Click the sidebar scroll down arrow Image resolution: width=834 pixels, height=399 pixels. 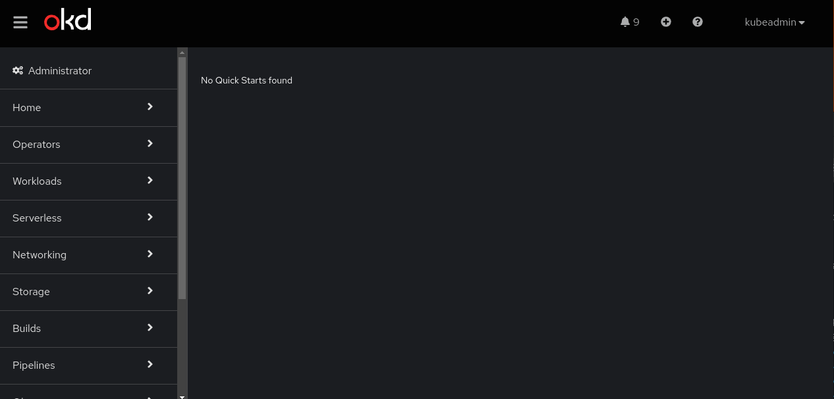pos(182,396)
